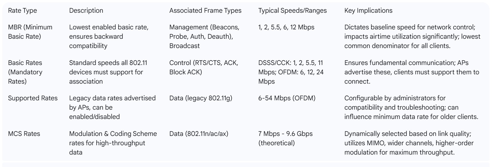
Task: Select the Description column header
Action: click(x=86, y=11)
